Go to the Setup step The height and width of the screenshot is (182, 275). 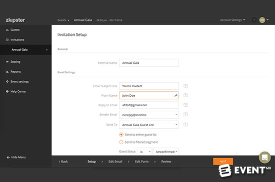click(91, 162)
